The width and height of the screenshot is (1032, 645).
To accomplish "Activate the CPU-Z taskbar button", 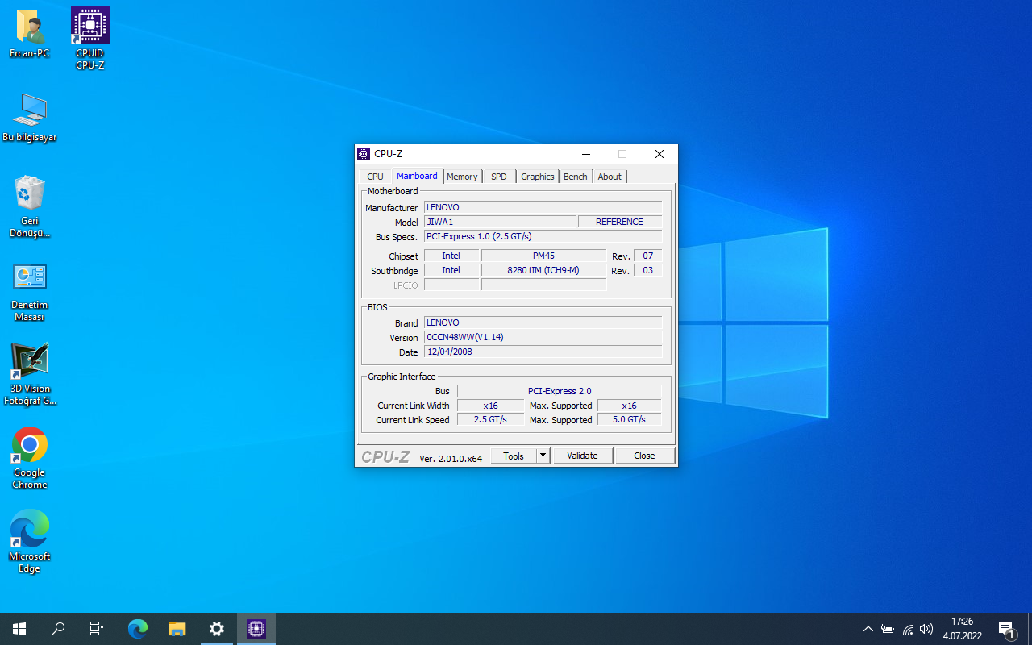I will tap(256, 629).
